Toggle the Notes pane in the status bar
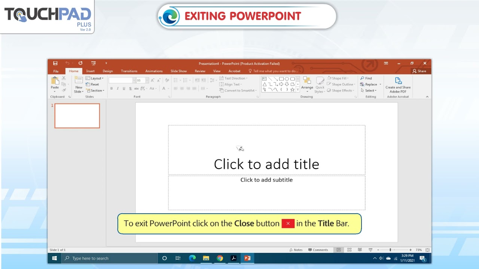Screen dimensions: 479x269 pyautogui.click(x=296, y=250)
